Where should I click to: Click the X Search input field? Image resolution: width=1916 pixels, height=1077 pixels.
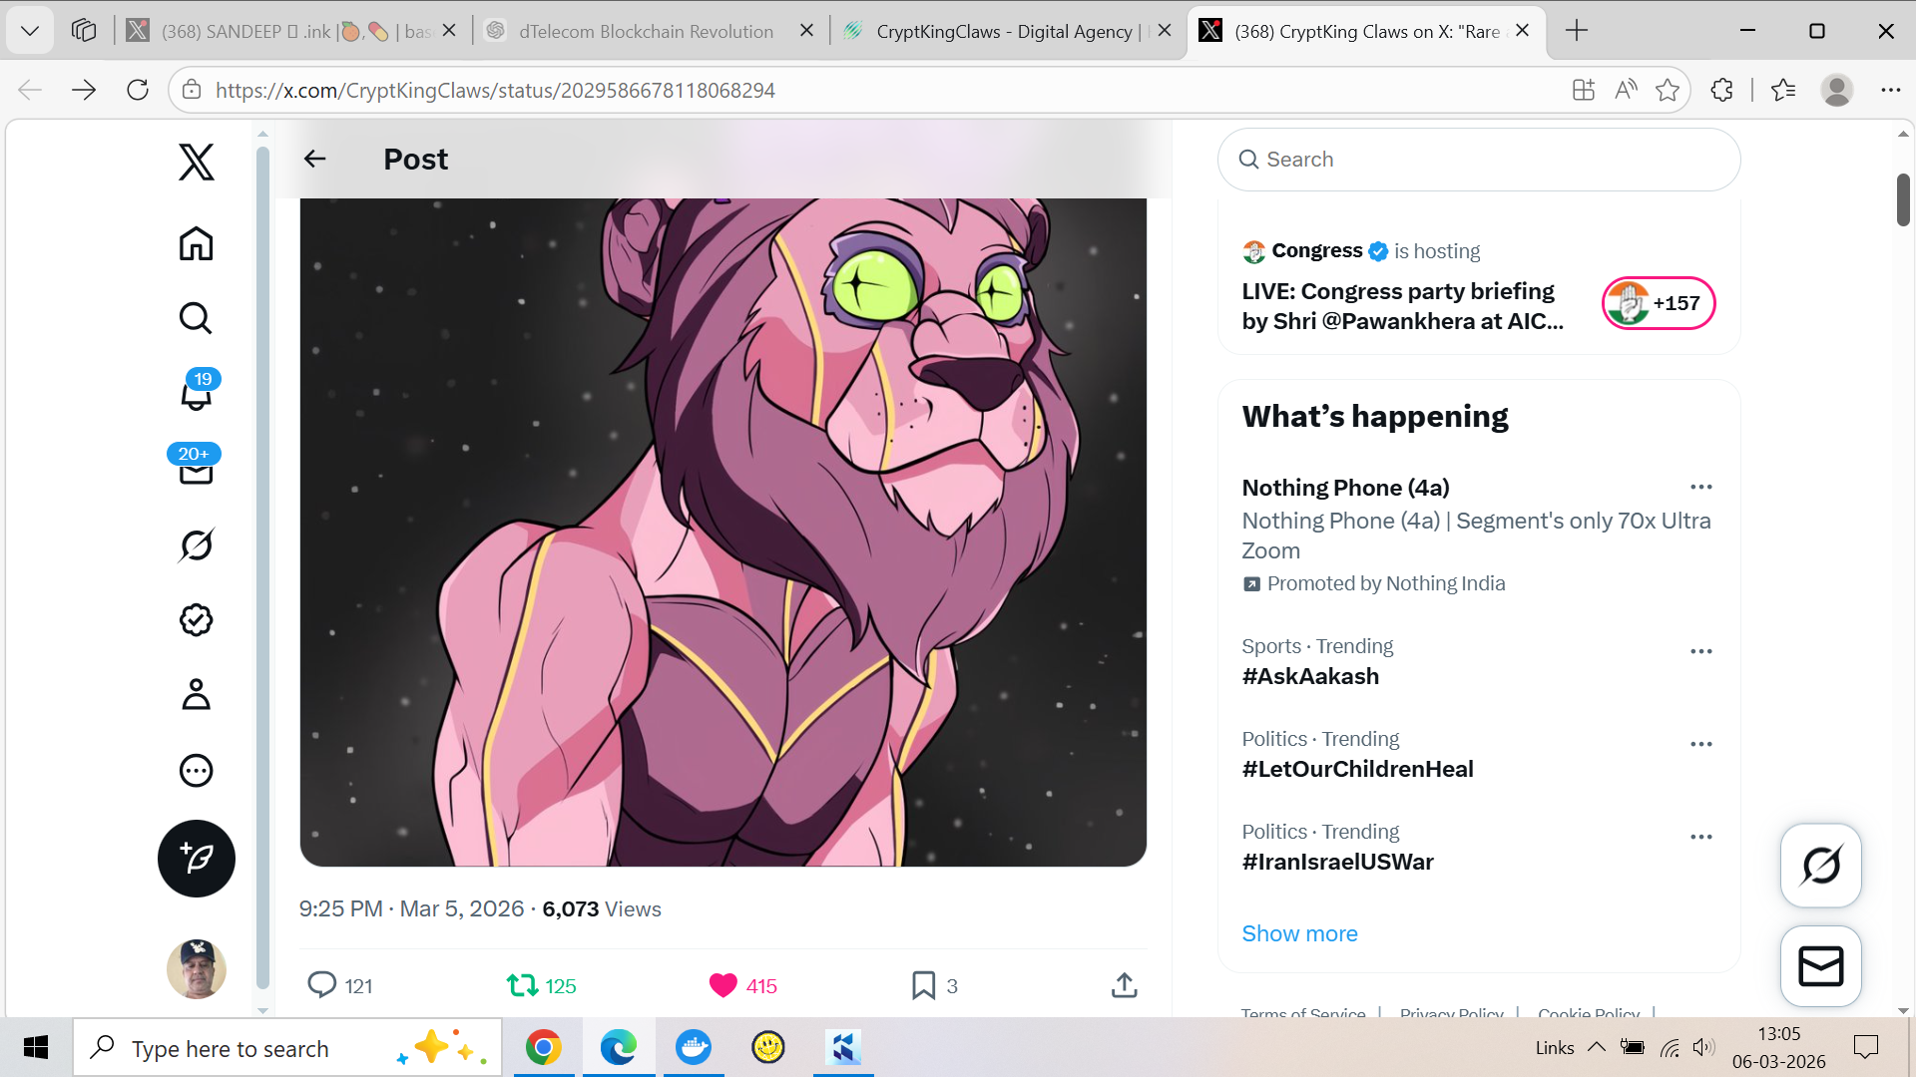(1479, 160)
